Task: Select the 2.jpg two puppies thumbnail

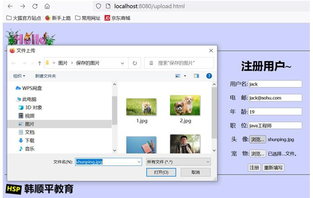Action: [185, 105]
